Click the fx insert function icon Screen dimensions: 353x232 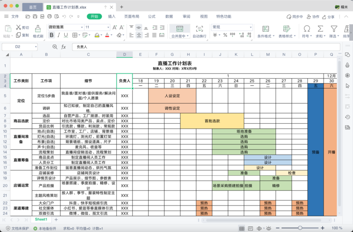pos(64,47)
